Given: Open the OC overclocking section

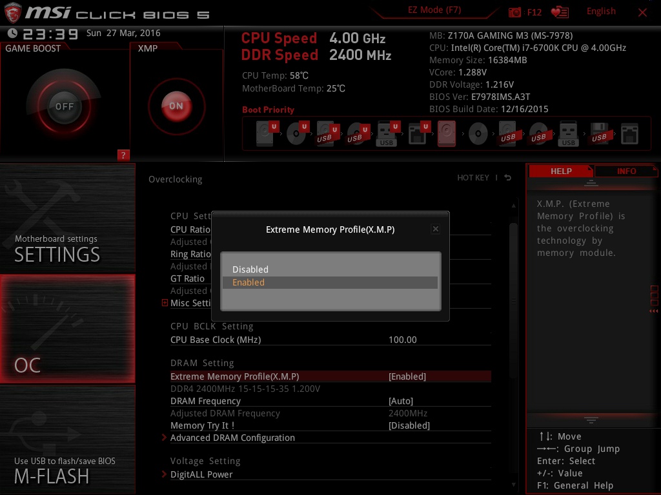Looking at the screenshot, I should [67, 329].
